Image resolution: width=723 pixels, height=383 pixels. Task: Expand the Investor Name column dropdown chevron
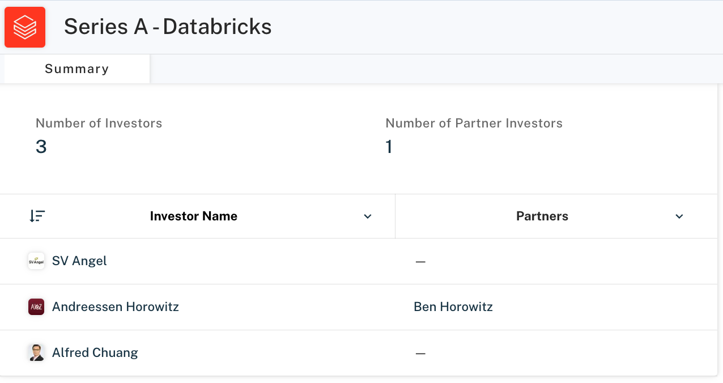click(368, 216)
